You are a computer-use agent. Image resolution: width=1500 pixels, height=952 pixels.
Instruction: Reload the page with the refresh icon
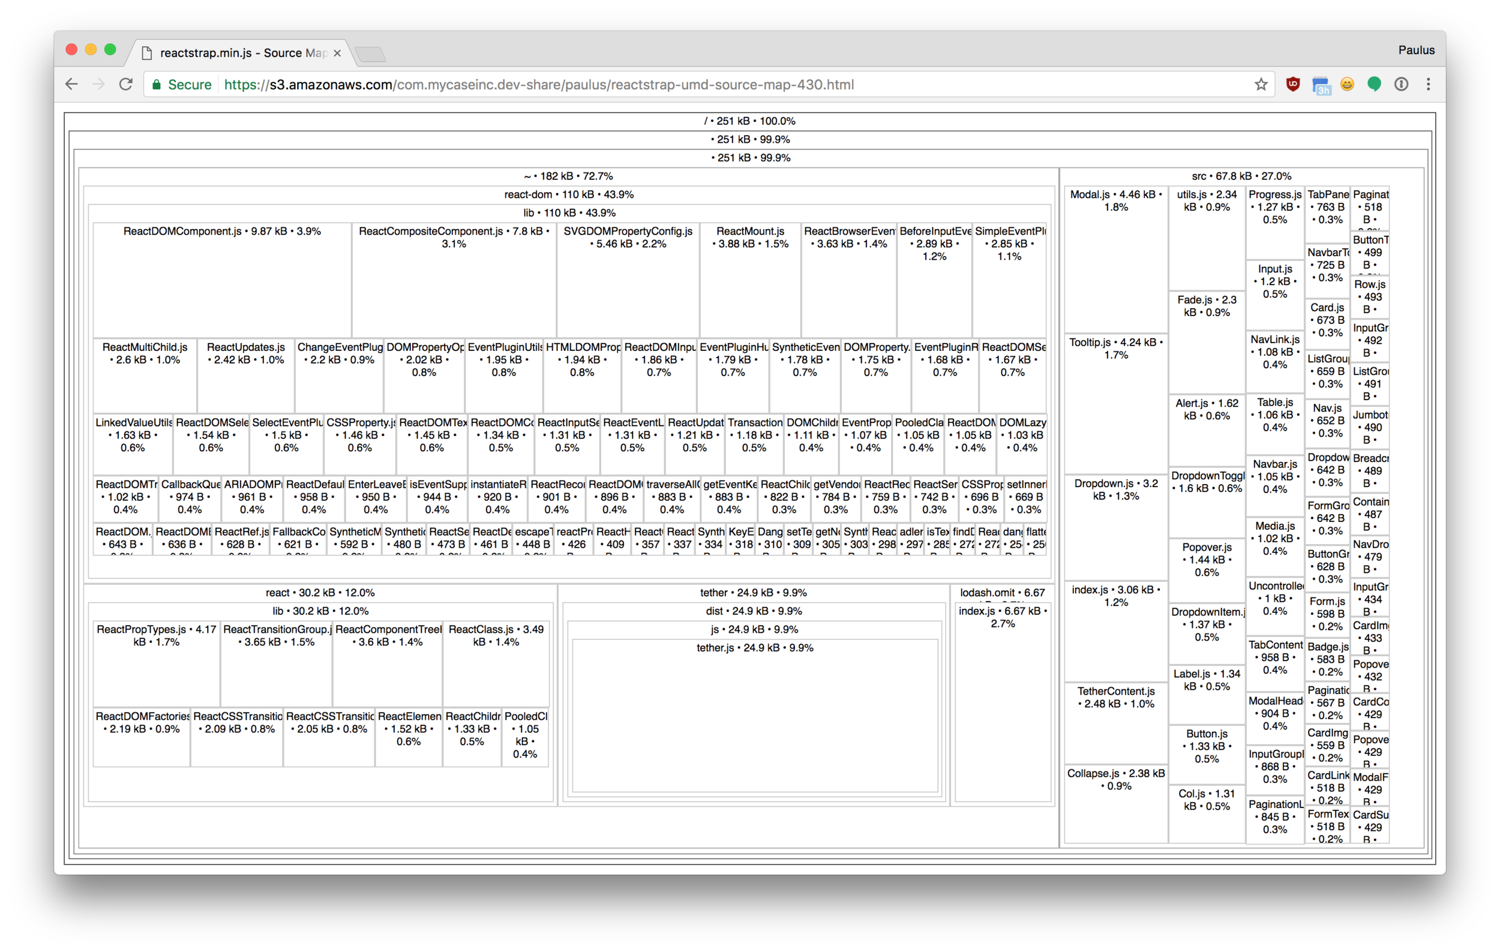coord(126,84)
